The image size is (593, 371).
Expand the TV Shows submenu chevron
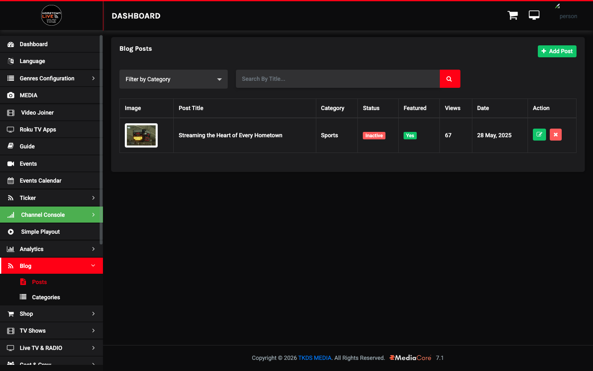93,331
